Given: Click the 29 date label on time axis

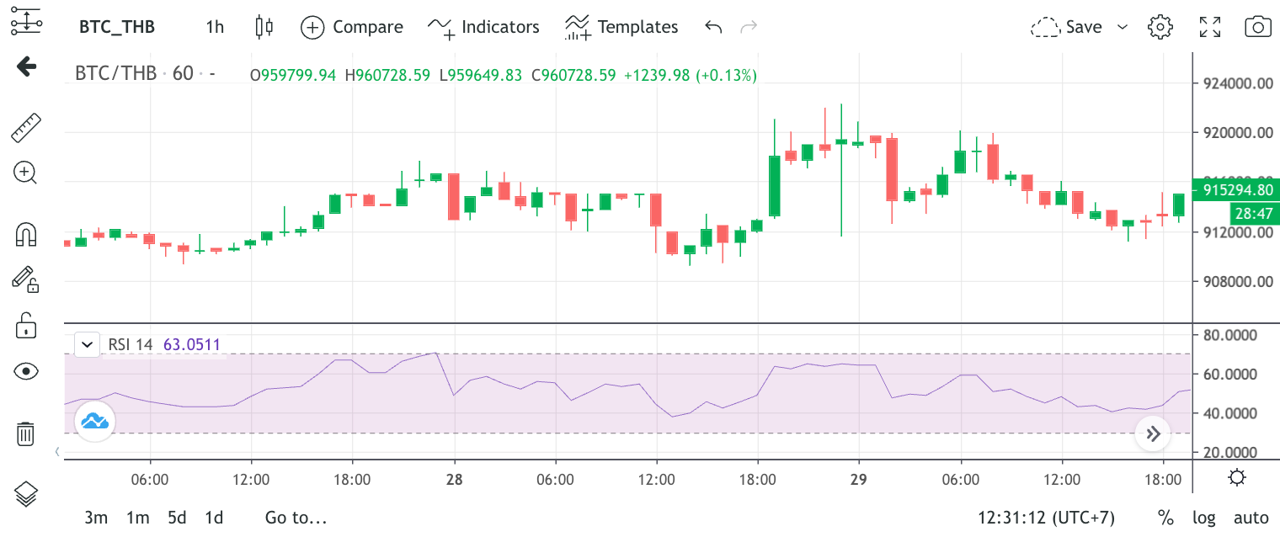Looking at the screenshot, I should click(x=859, y=480).
